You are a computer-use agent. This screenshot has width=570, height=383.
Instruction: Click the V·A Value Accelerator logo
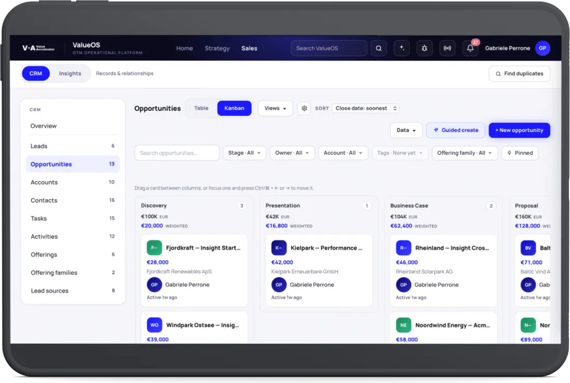(38, 48)
